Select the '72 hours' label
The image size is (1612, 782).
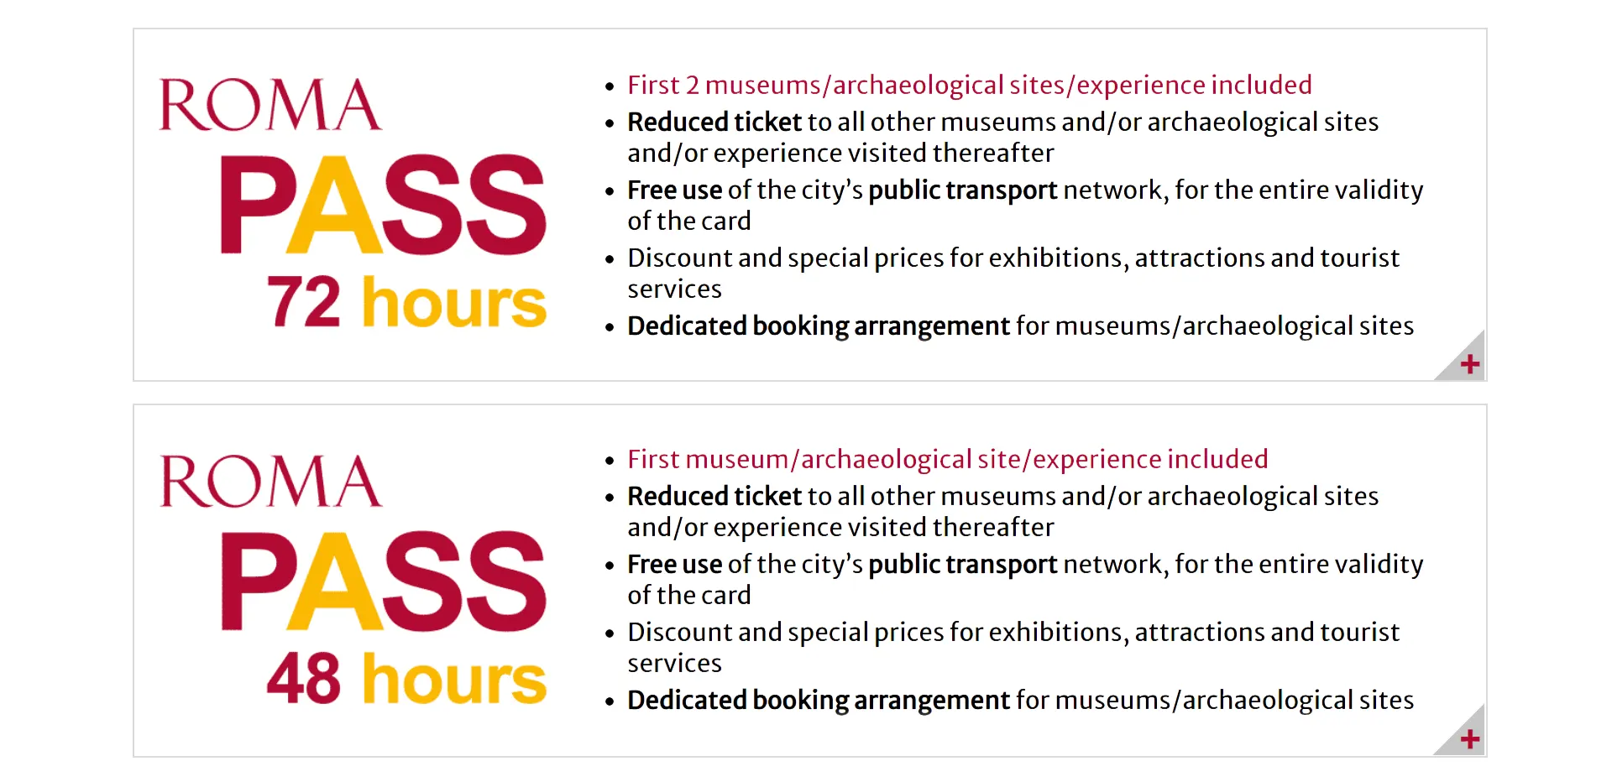coord(406,302)
